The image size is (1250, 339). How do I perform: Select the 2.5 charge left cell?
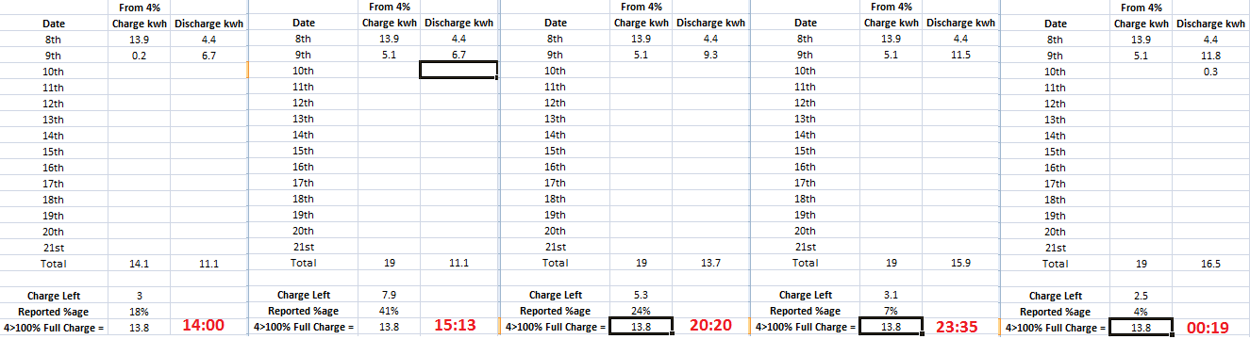click(x=1142, y=295)
